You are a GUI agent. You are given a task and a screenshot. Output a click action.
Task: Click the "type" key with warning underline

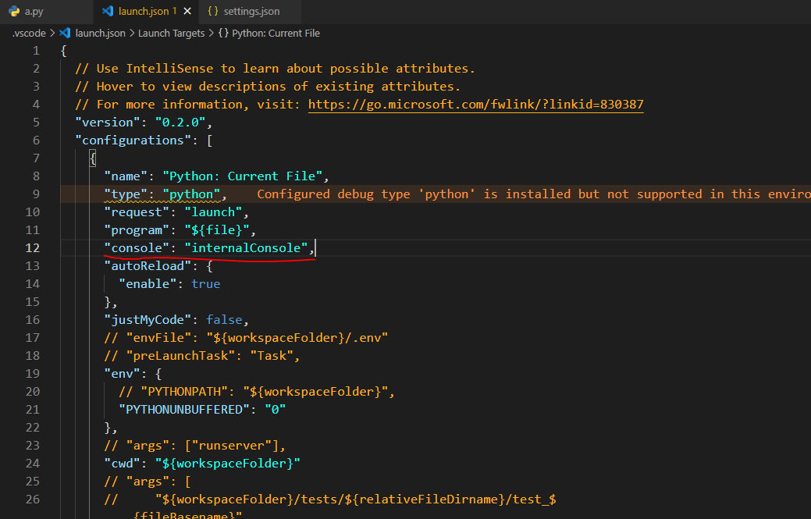point(126,194)
